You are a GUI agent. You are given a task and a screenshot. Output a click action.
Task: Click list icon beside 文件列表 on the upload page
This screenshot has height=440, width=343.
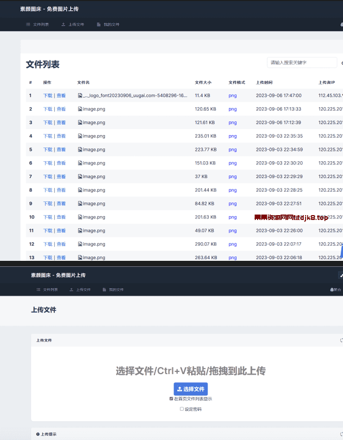(x=39, y=290)
